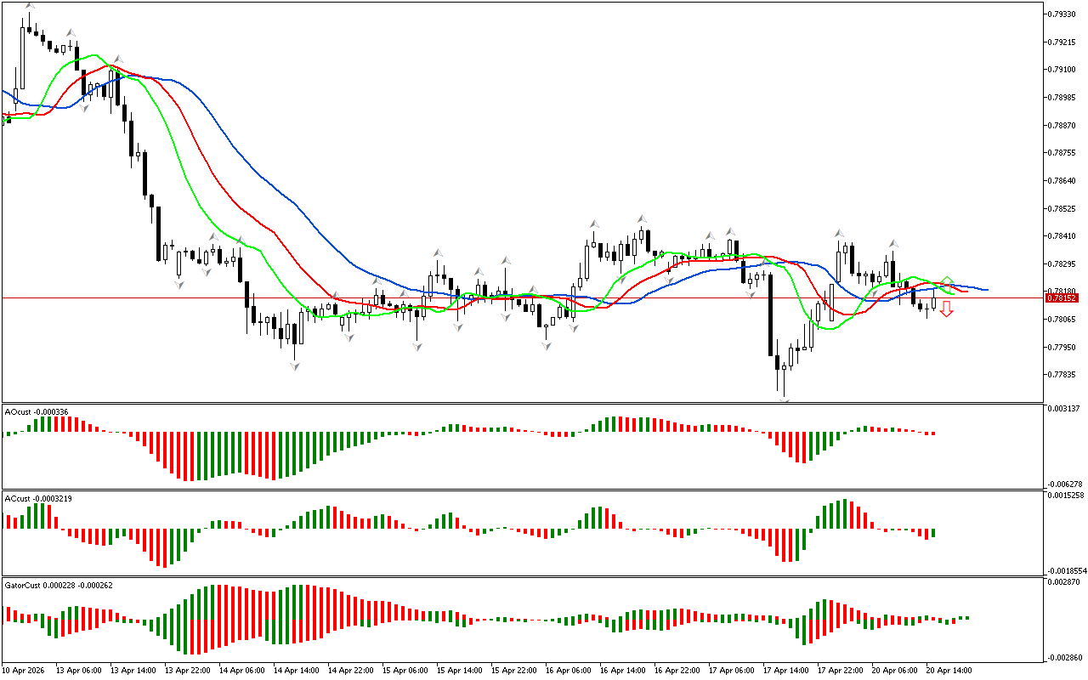This screenshot has width=1088, height=680.
Task: Select the last up fractal before the signal arrows
Action: 892,244
